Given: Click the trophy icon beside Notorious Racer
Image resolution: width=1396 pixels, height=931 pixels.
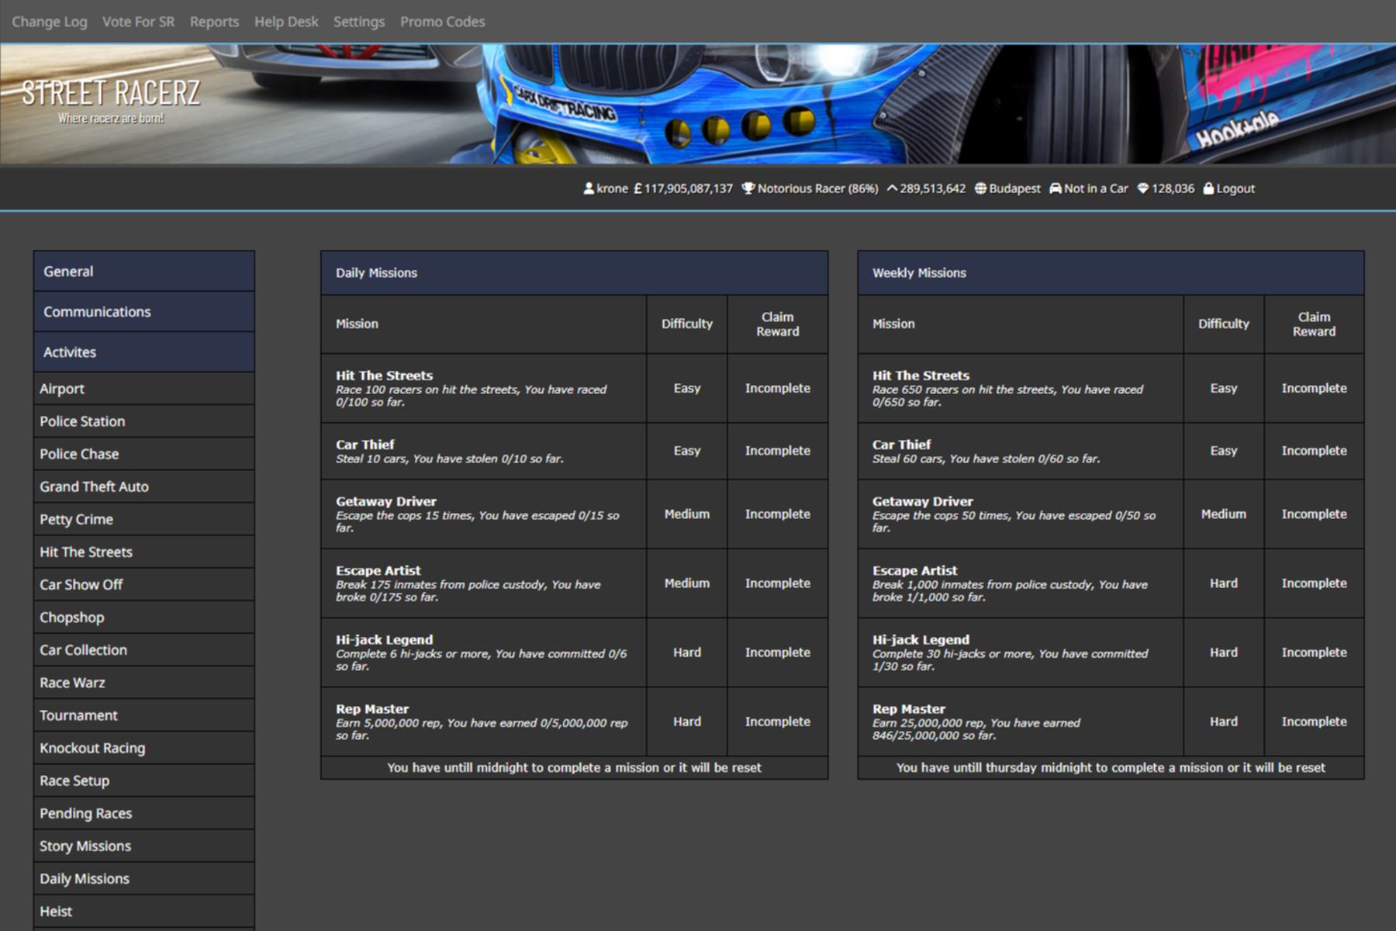Looking at the screenshot, I should click(x=748, y=189).
